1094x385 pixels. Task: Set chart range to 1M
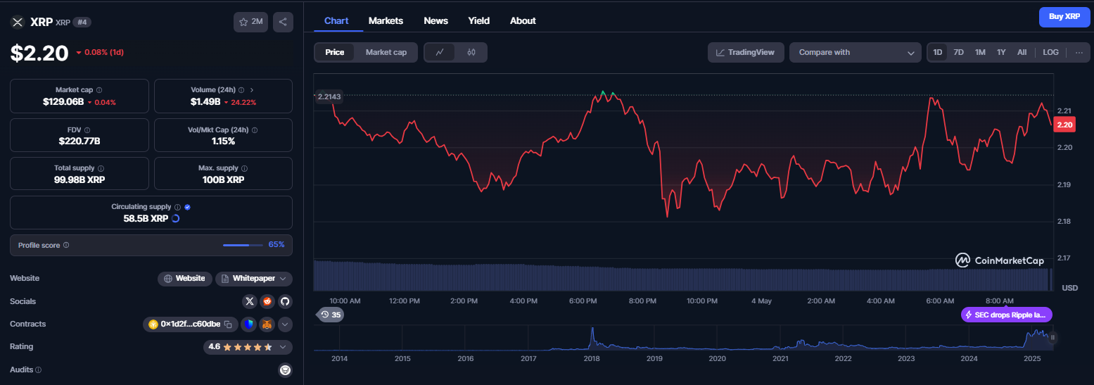click(980, 52)
